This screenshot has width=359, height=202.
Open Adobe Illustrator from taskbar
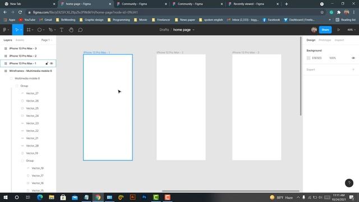(132, 197)
